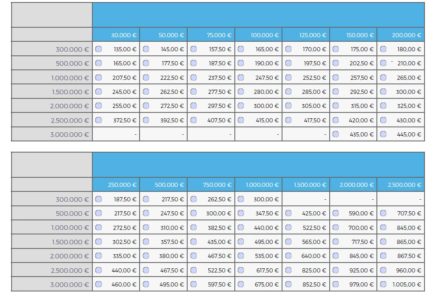
Task: Select the 445,00 € radio button
Action: pos(383,134)
